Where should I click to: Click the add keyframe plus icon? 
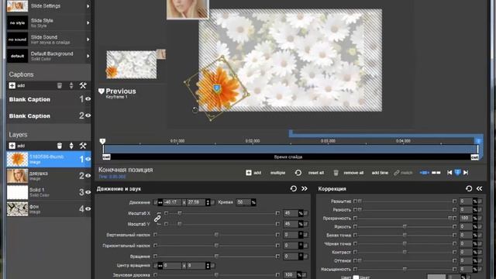249,172
